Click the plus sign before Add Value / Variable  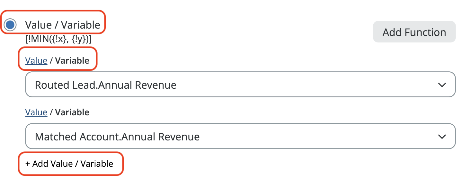28,164
